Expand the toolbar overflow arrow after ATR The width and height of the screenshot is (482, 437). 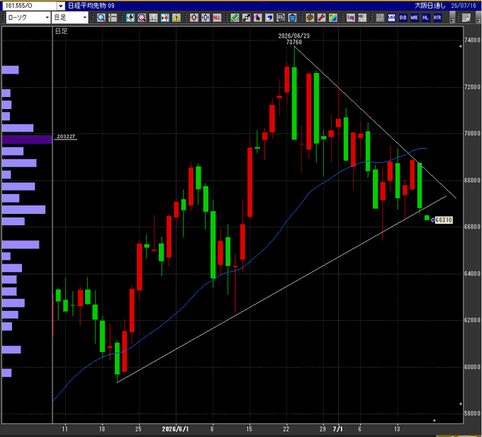452,18
